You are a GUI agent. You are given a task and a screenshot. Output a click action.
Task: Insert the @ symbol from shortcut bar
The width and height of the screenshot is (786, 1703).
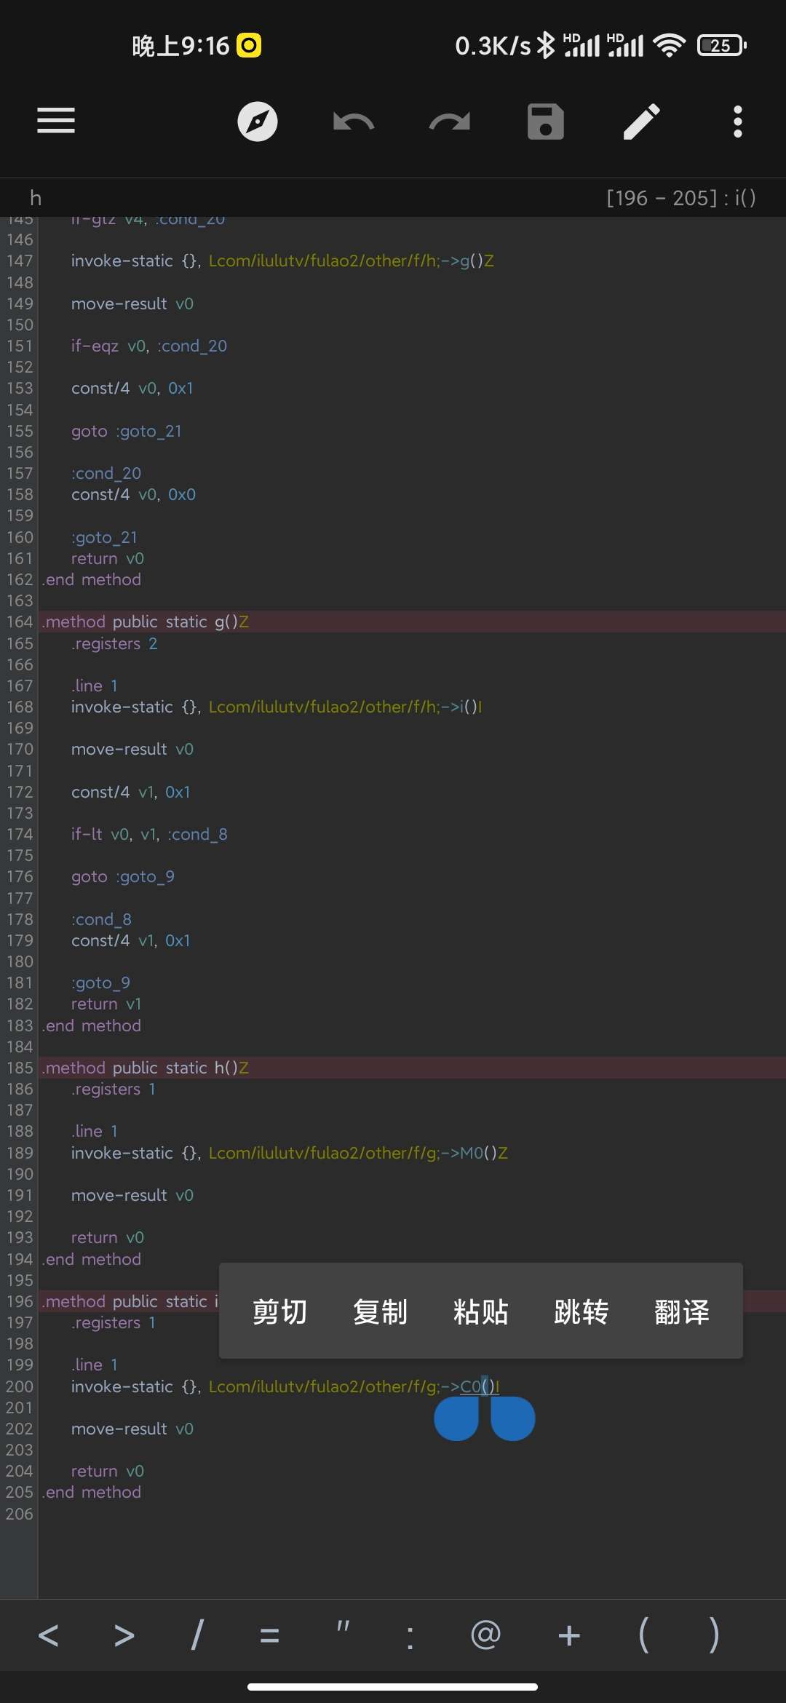tap(485, 1636)
